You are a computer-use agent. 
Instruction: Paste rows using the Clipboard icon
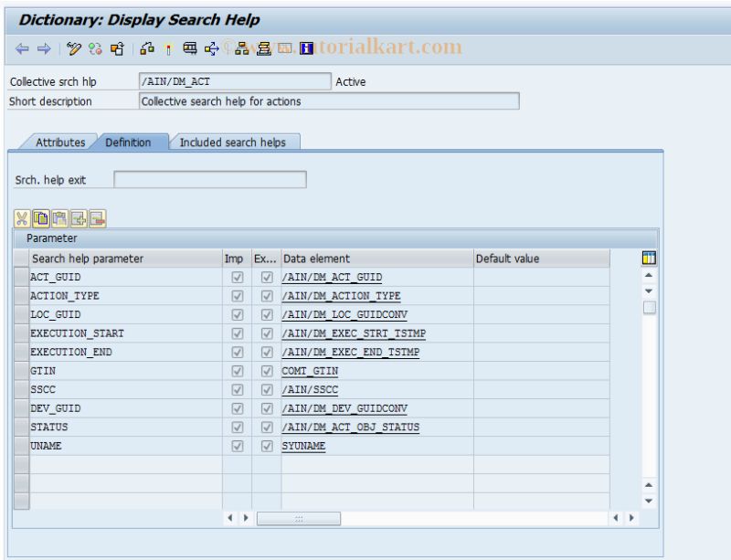[x=60, y=217]
